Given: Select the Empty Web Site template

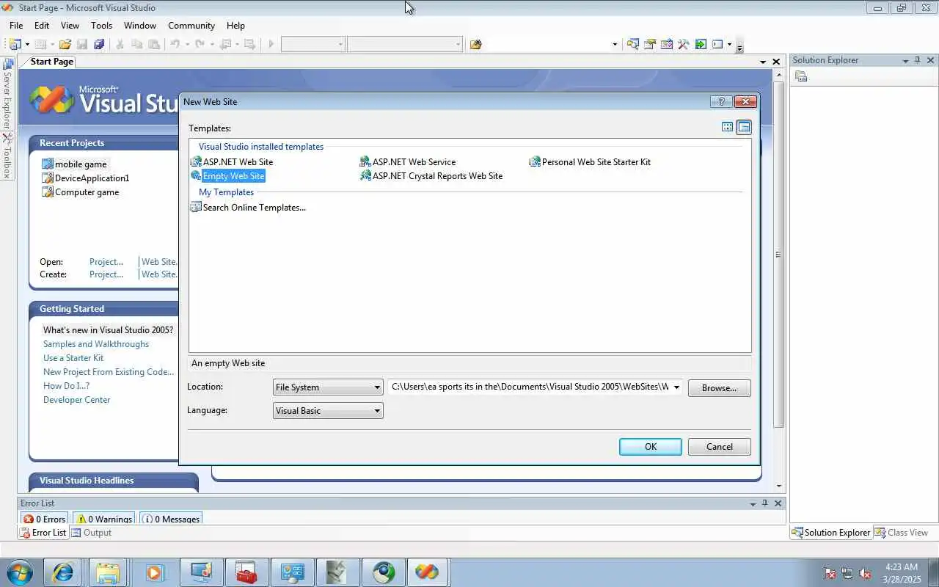Looking at the screenshot, I should click(x=227, y=176).
